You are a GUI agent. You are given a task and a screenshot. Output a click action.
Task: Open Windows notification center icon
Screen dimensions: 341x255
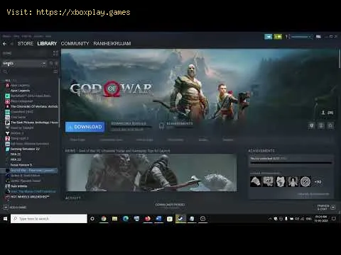pyautogui.click(x=334, y=219)
